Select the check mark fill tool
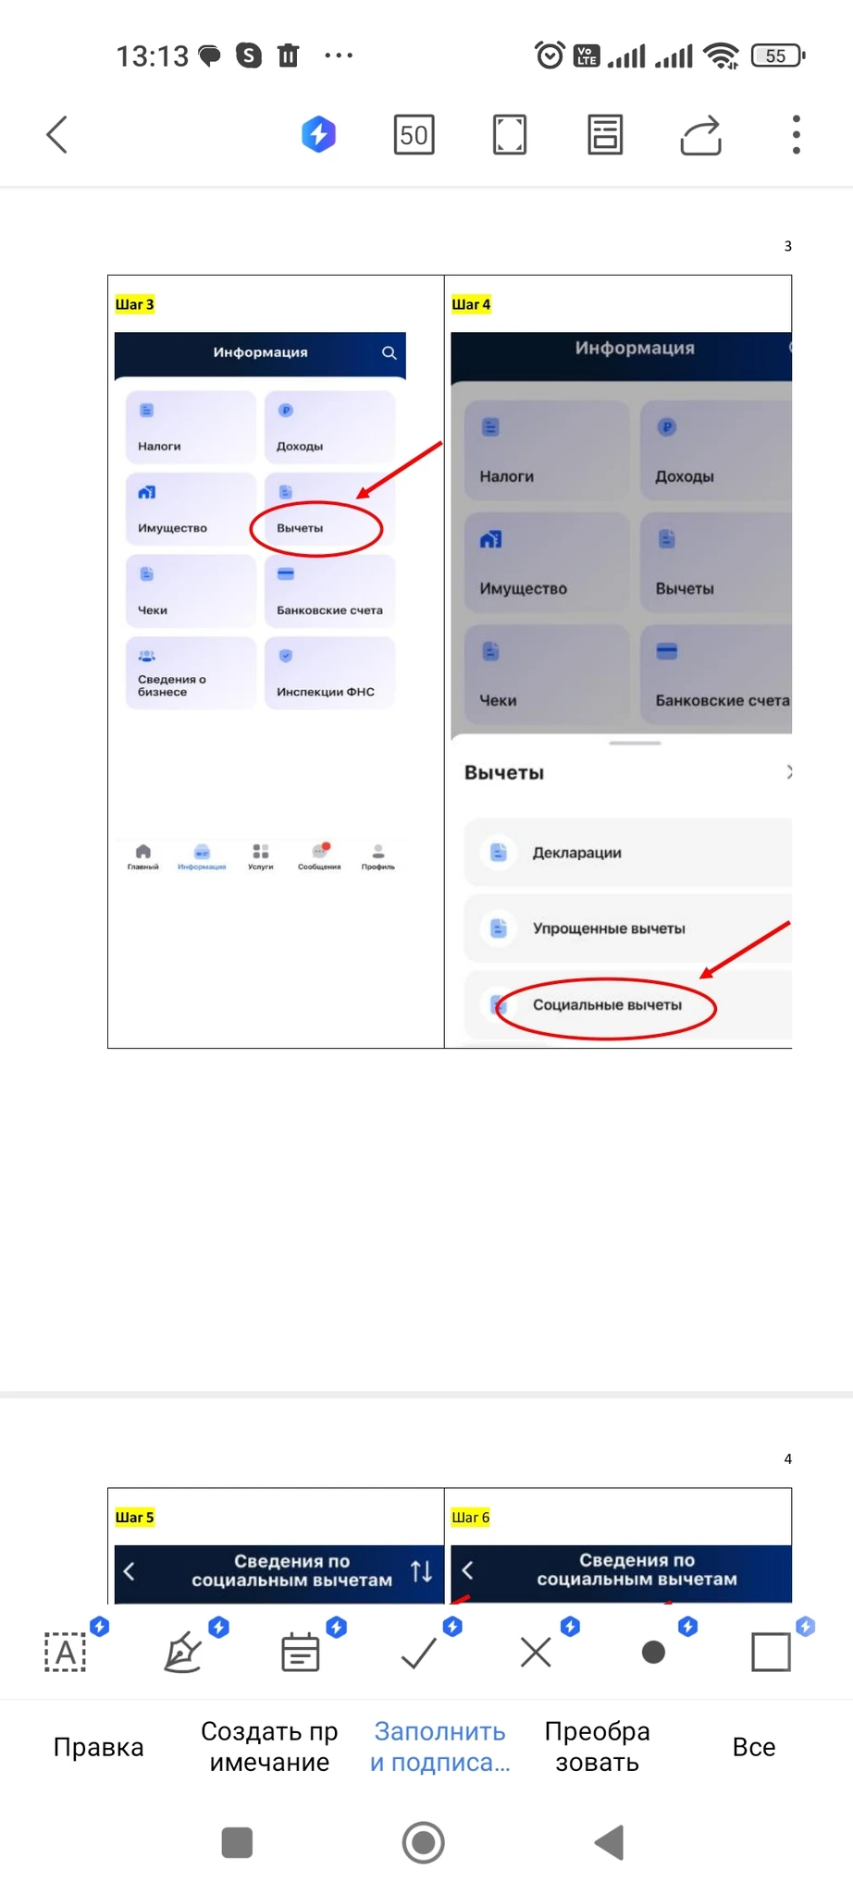Screen dimensions: 853x1894 tap(418, 1652)
